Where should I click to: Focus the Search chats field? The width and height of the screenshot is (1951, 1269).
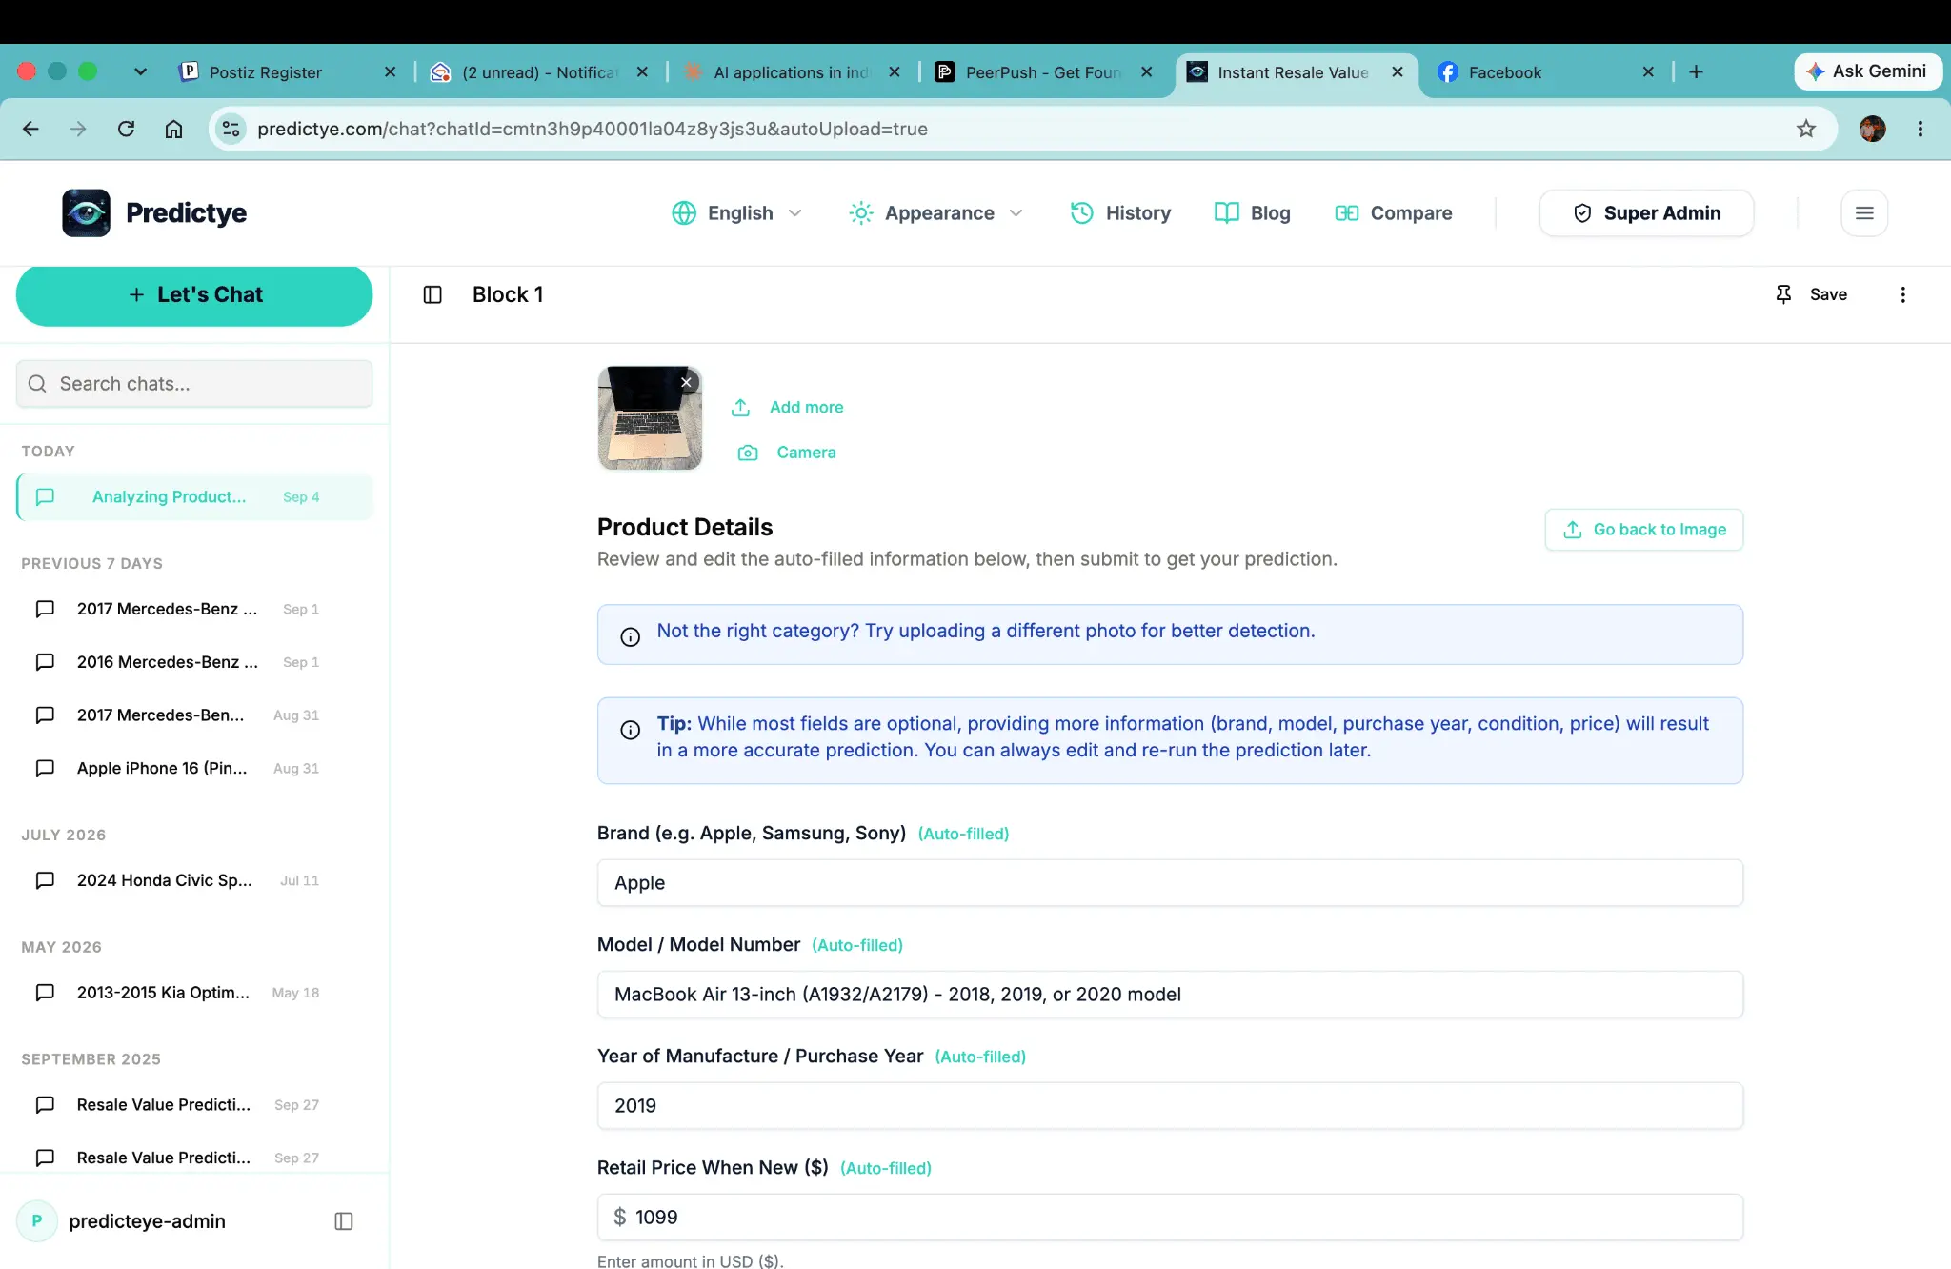point(194,384)
